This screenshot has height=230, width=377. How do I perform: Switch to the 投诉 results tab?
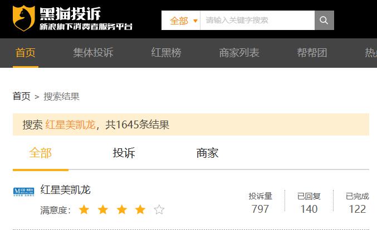point(124,153)
